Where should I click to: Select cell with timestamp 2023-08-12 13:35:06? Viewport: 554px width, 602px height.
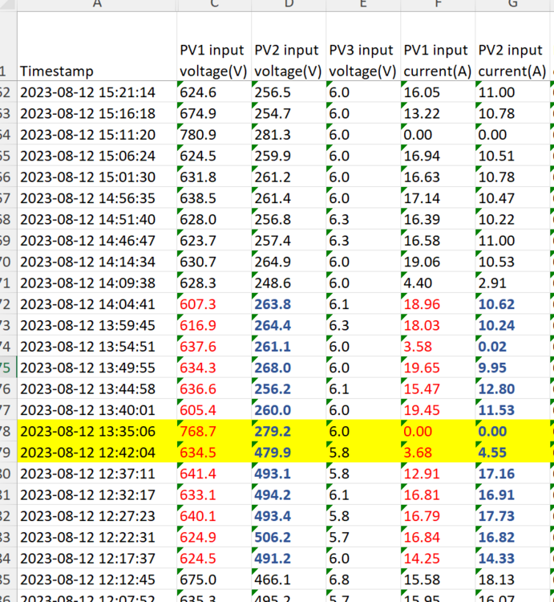click(97, 431)
